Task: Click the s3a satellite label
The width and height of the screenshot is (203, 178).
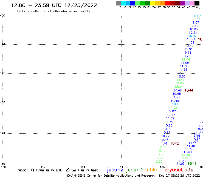Action: point(189,170)
